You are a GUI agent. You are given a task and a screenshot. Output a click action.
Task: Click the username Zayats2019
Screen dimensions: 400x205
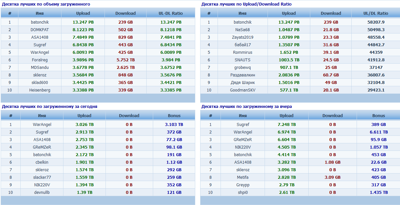[x=243, y=37]
